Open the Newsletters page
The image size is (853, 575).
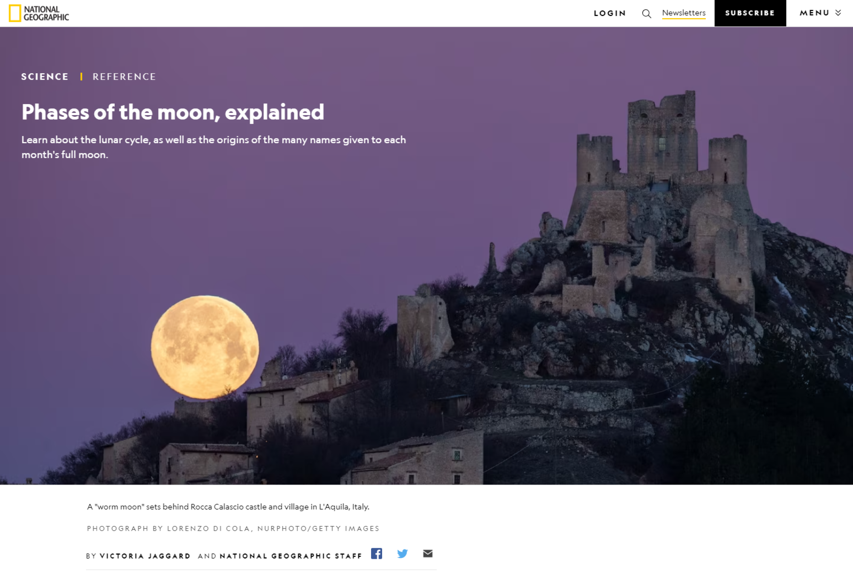point(683,13)
